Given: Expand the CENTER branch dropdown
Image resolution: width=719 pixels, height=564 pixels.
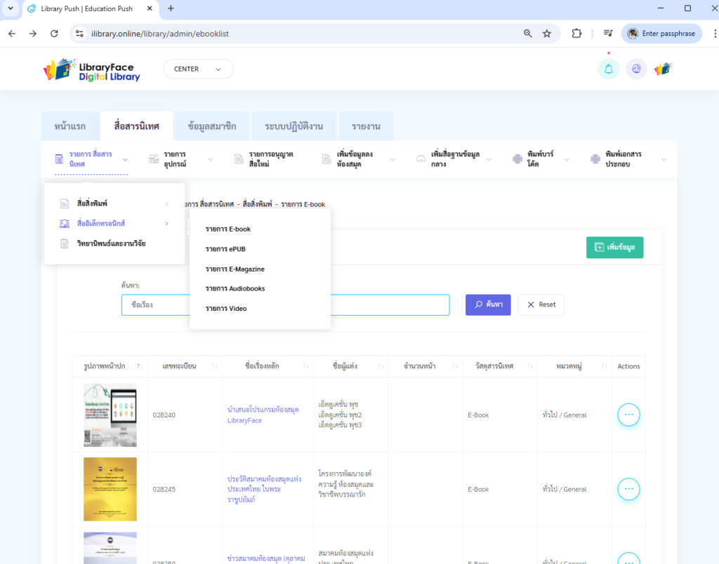Looking at the screenshot, I should pyautogui.click(x=198, y=69).
